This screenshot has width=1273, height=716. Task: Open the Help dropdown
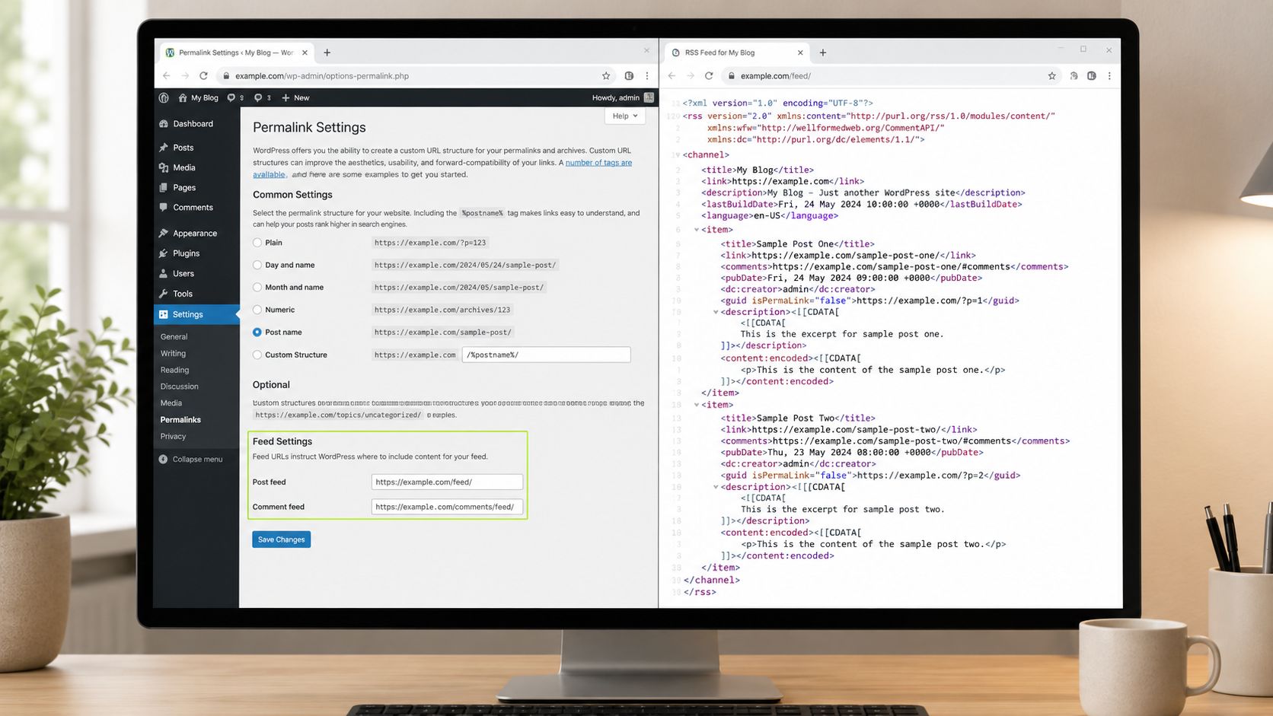[x=625, y=116]
